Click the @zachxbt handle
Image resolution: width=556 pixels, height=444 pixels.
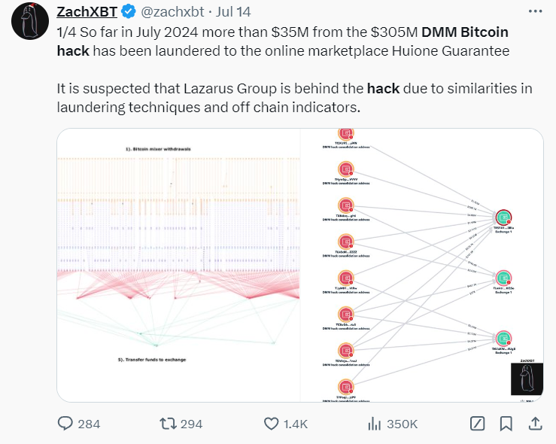[x=171, y=13]
